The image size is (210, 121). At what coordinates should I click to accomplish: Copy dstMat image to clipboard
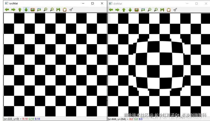pyautogui.click(x=169, y=10)
